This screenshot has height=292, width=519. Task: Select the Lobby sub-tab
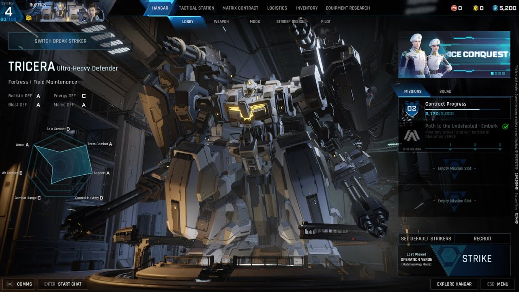(188, 21)
